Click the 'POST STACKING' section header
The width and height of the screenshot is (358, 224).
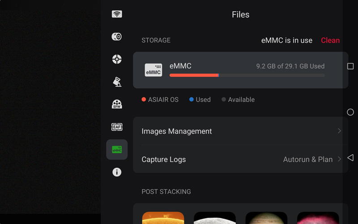click(x=166, y=192)
